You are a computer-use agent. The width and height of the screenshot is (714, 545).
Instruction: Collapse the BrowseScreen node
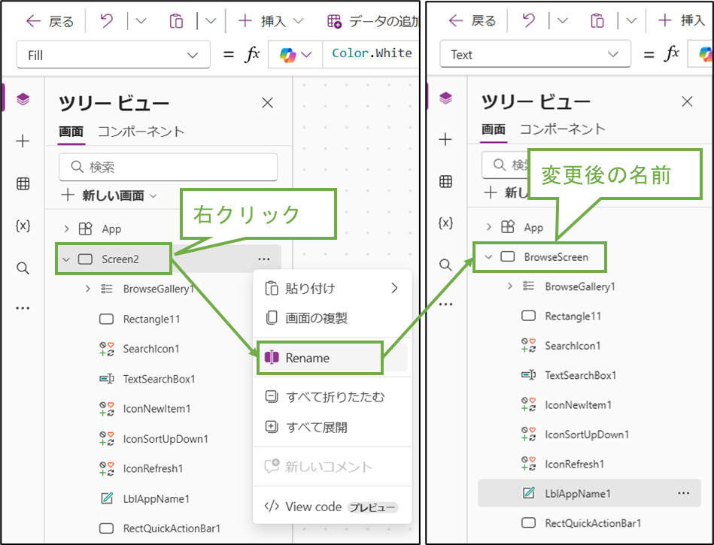[488, 257]
